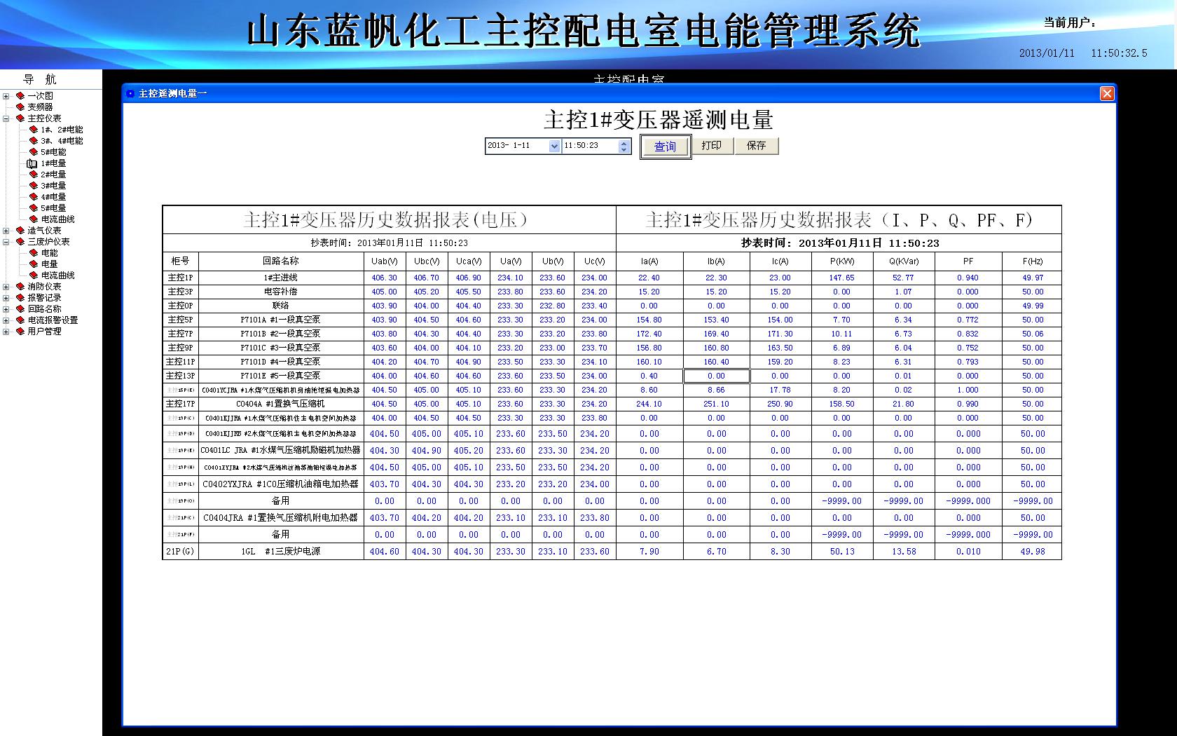The height and width of the screenshot is (736, 1177).
Task: Select 2#电量 in the navigation tree
Action: tap(53, 175)
